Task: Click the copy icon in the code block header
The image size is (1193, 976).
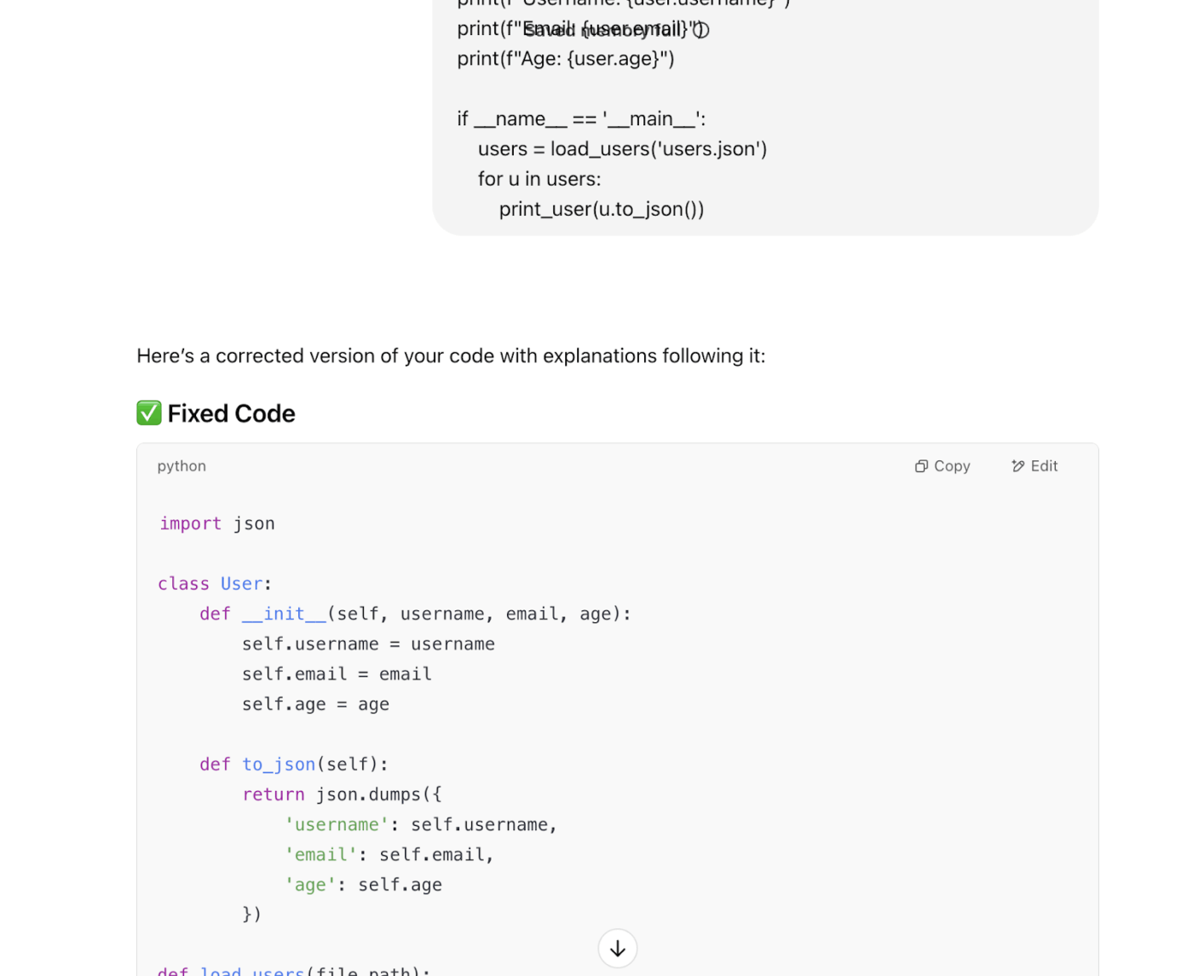Action: tap(921, 466)
